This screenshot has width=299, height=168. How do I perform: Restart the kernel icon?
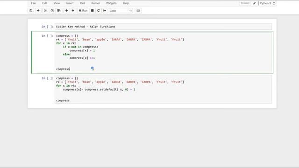point(99,11)
